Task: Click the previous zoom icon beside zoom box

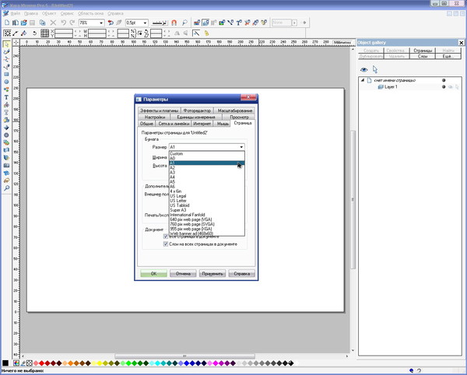Action: pos(111,23)
